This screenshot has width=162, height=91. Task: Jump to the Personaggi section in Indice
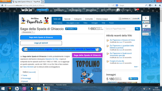point(27,78)
